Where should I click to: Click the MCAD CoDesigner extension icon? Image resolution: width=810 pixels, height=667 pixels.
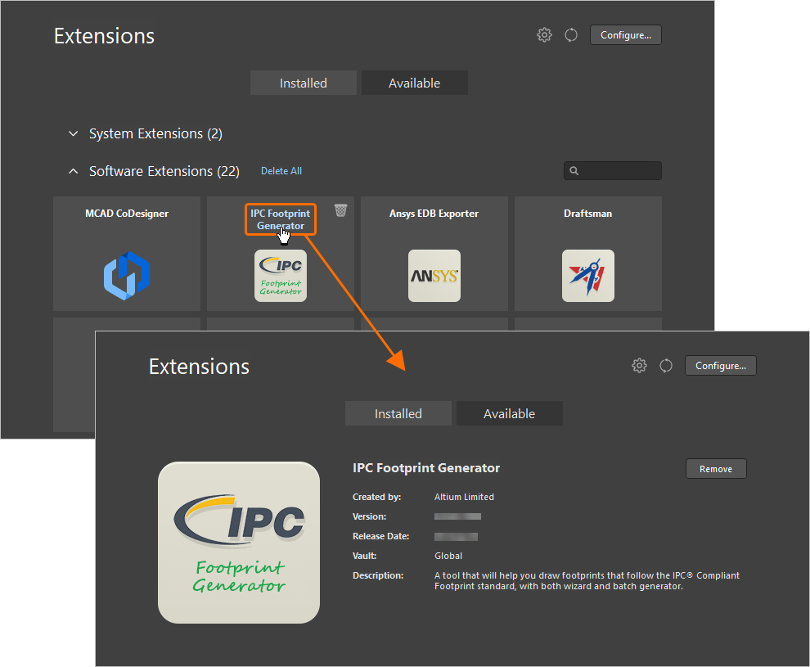126,276
